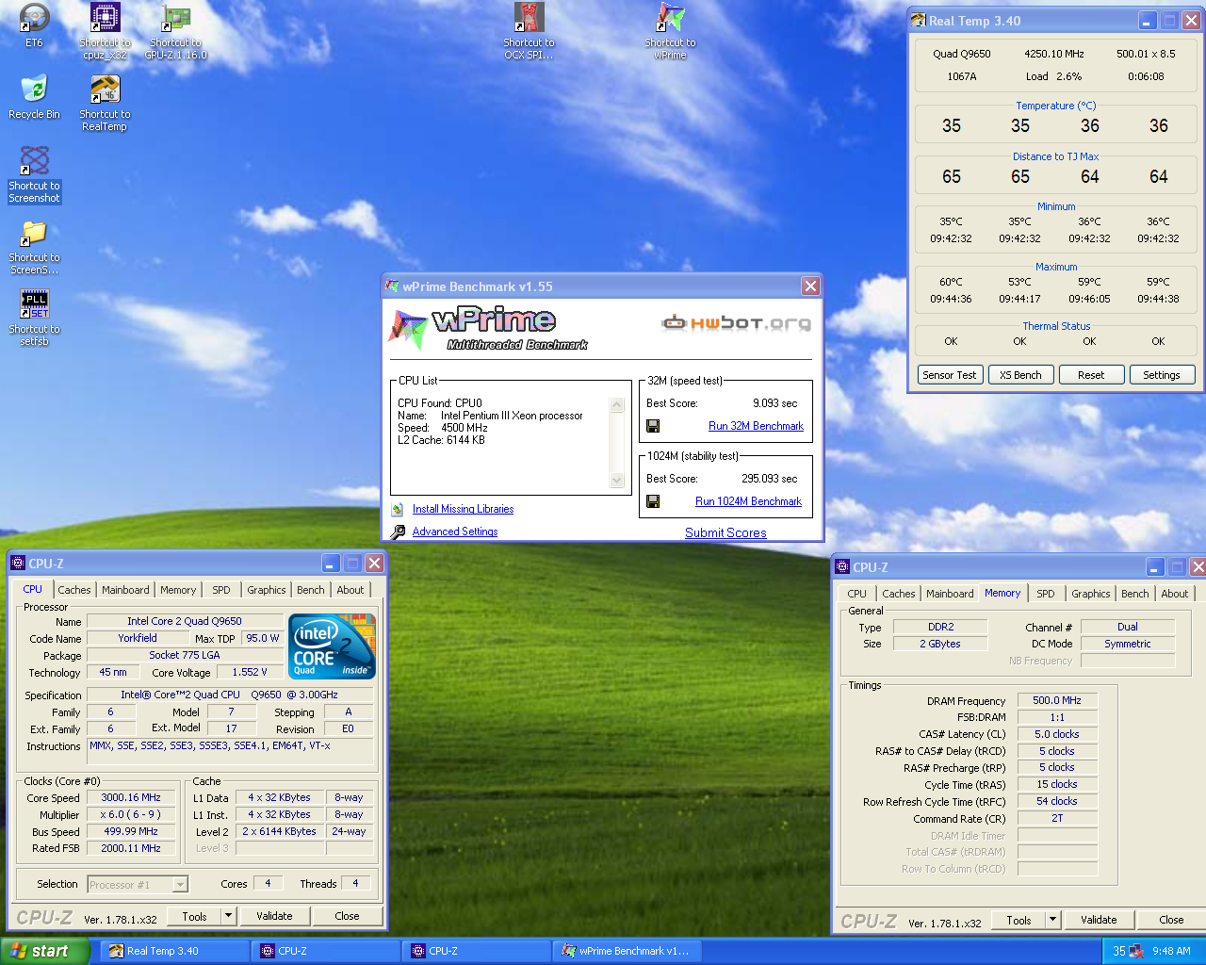Click Tools button in right CPU-Z
The image size is (1206, 965).
[x=1019, y=920]
